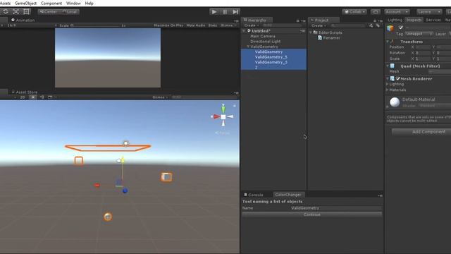
Task: Step one frame forward
Action: (x=235, y=12)
